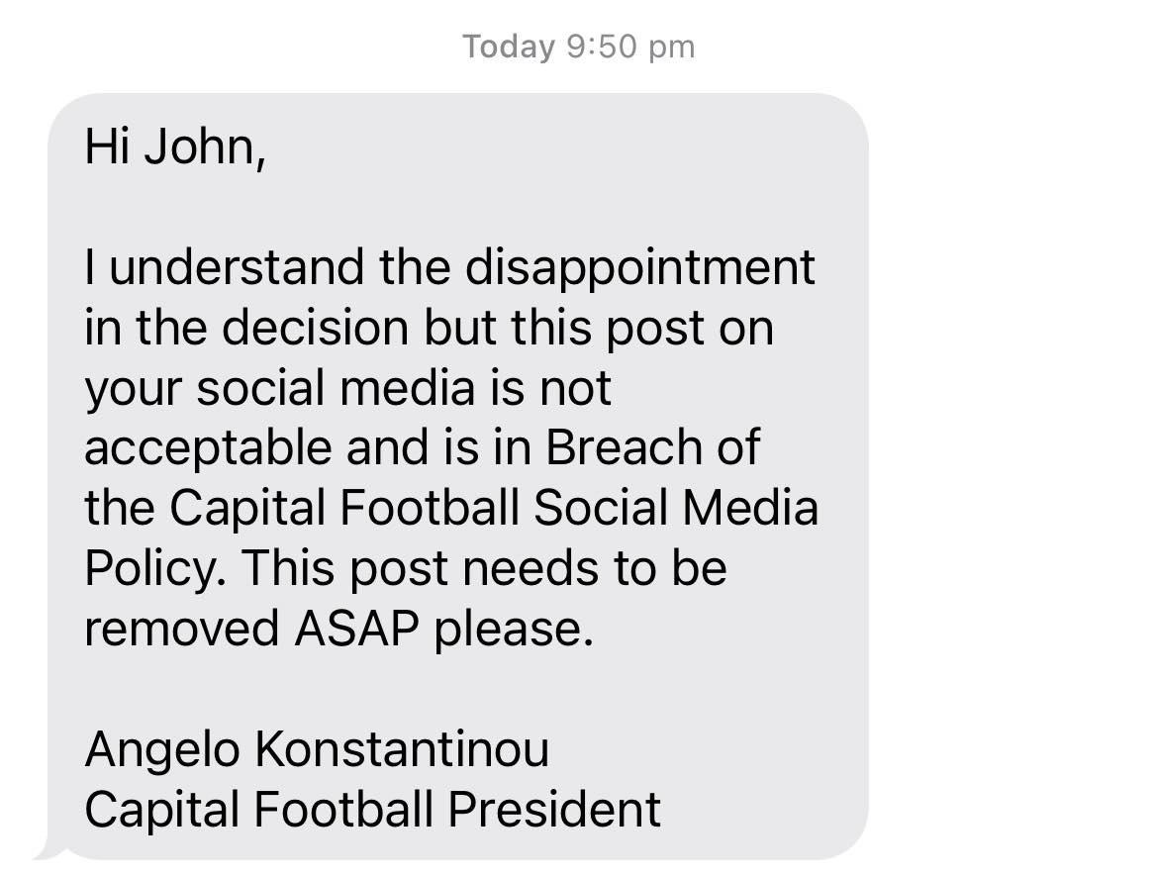Click empty grey space beside 'Hi John,'
Screen dimensions: 1158x877
click(x=561, y=147)
